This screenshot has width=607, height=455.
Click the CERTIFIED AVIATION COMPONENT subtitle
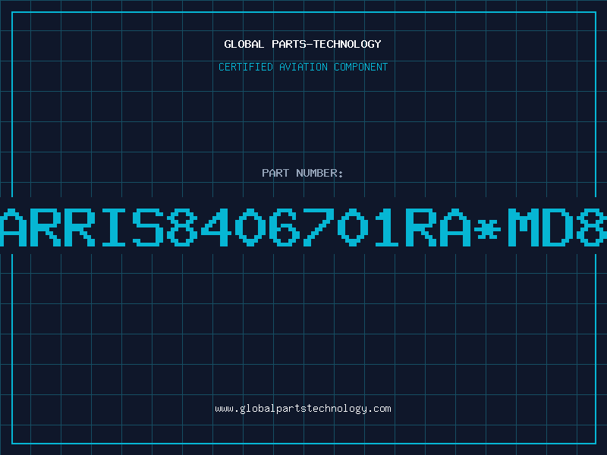point(303,67)
